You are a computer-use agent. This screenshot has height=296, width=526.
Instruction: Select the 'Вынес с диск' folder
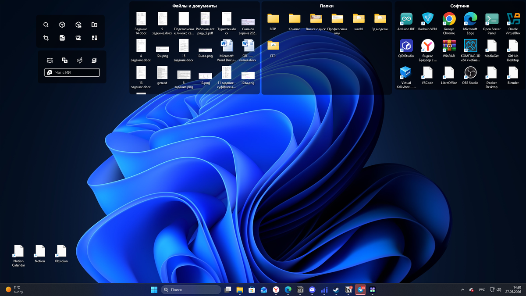[316, 21]
